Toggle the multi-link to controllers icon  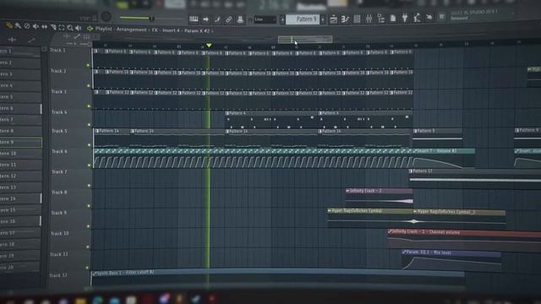[x=229, y=19]
